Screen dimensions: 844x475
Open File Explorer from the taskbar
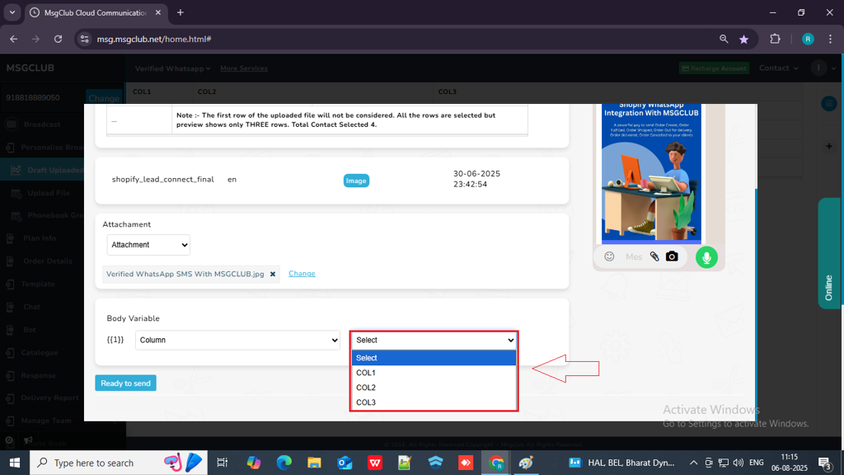pos(314,463)
